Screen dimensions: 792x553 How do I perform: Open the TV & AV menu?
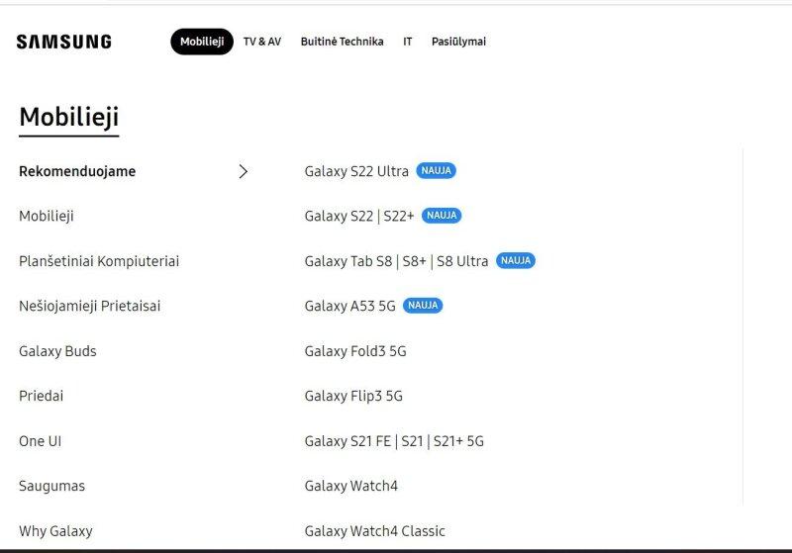pos(262,42)
